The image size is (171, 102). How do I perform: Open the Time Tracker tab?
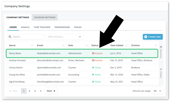click(x=42, y=27)
